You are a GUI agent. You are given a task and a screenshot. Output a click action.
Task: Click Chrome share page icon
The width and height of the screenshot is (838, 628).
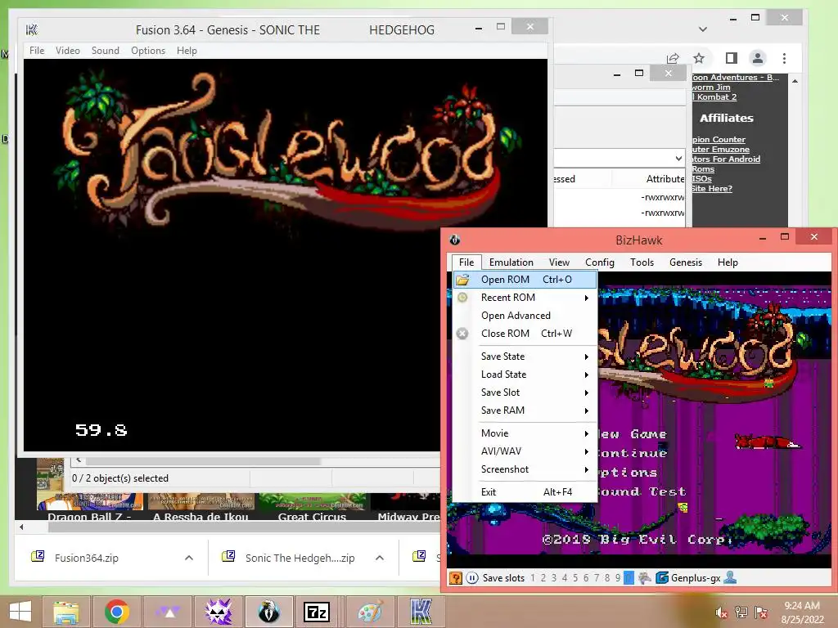point(673,58)
